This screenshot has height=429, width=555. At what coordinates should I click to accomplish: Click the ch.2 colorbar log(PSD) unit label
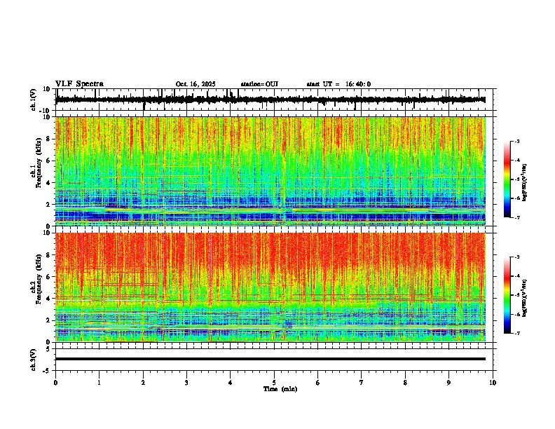coord(525,298)
